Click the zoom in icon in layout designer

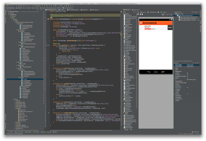point(167,14)
